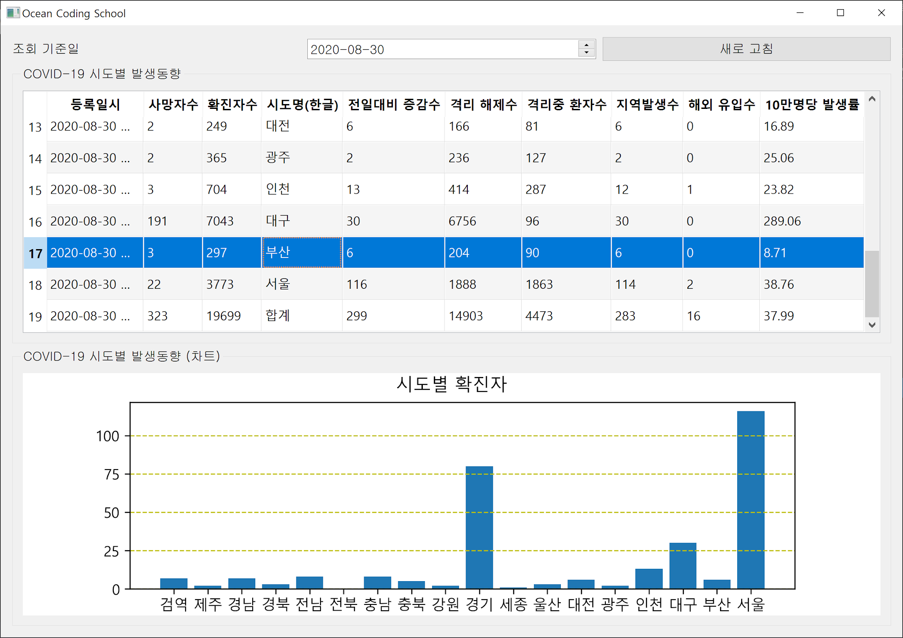
Task: Click the table scrollbar down arrow
Action: point(872,325)
